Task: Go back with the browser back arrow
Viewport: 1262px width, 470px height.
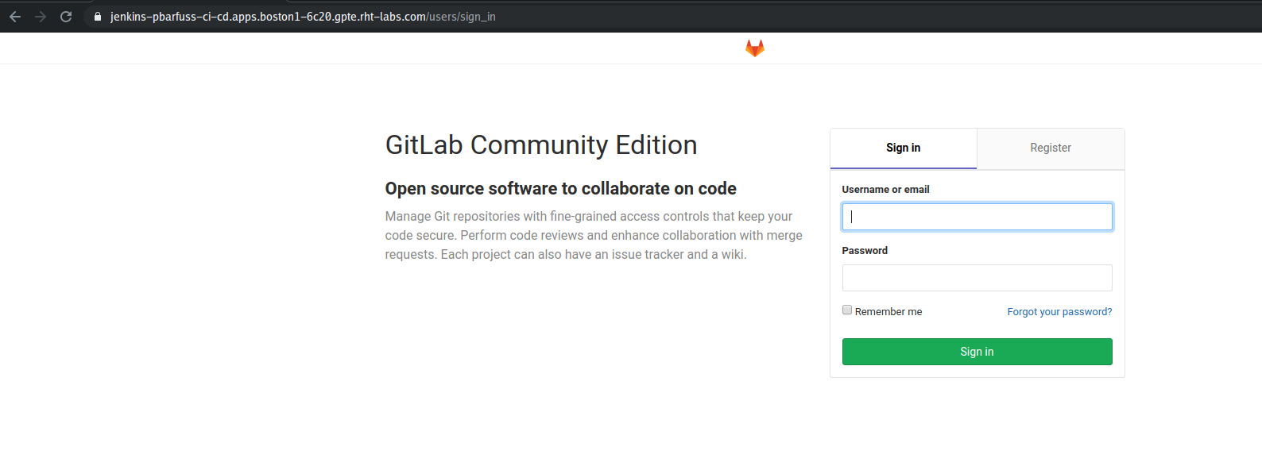Action: click(15, 17)
